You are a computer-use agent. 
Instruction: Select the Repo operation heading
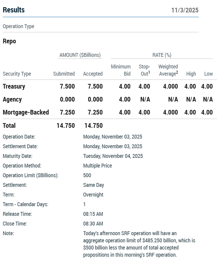9,41
